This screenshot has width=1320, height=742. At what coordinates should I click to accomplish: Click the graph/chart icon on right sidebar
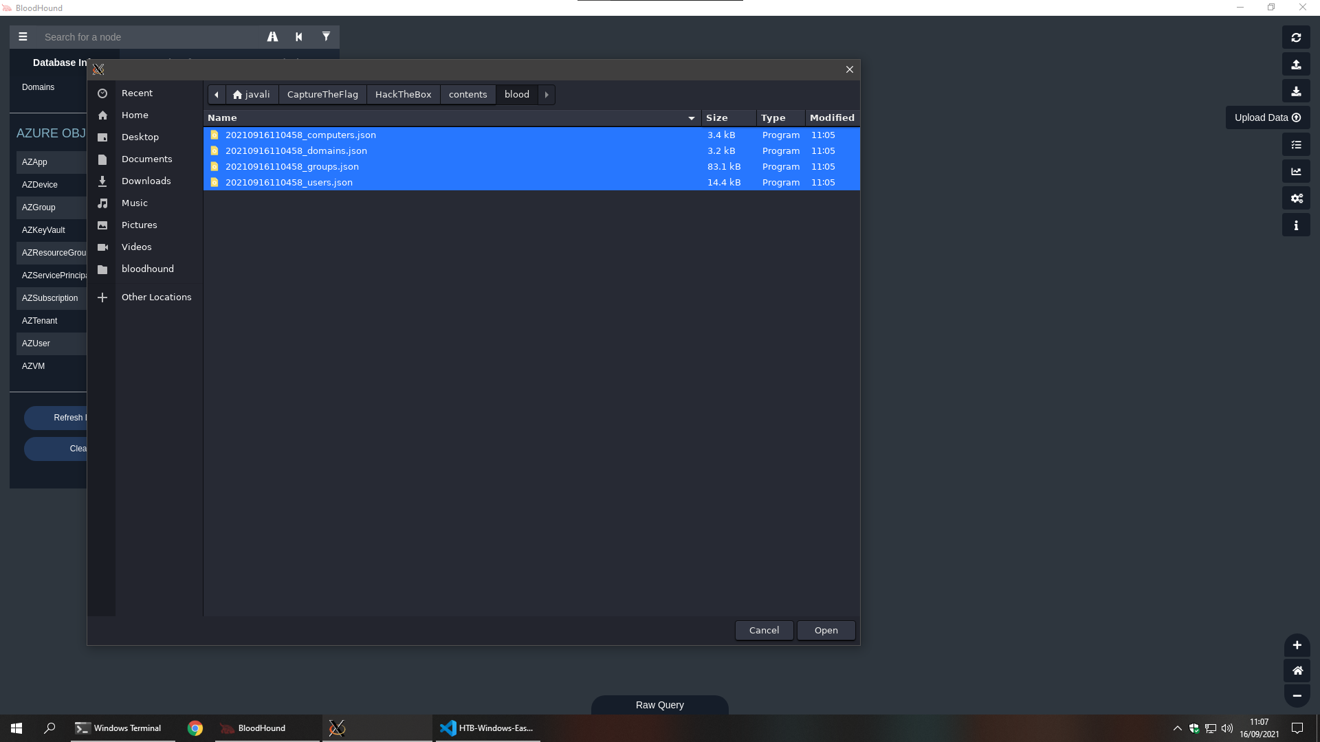[1297, 171]
